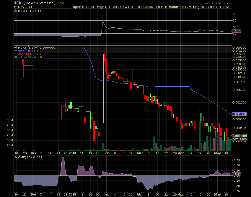Screen dimensions: 251x197
Task: Click the 0.75 label on the CMF axis
Action: coord(237,160)
